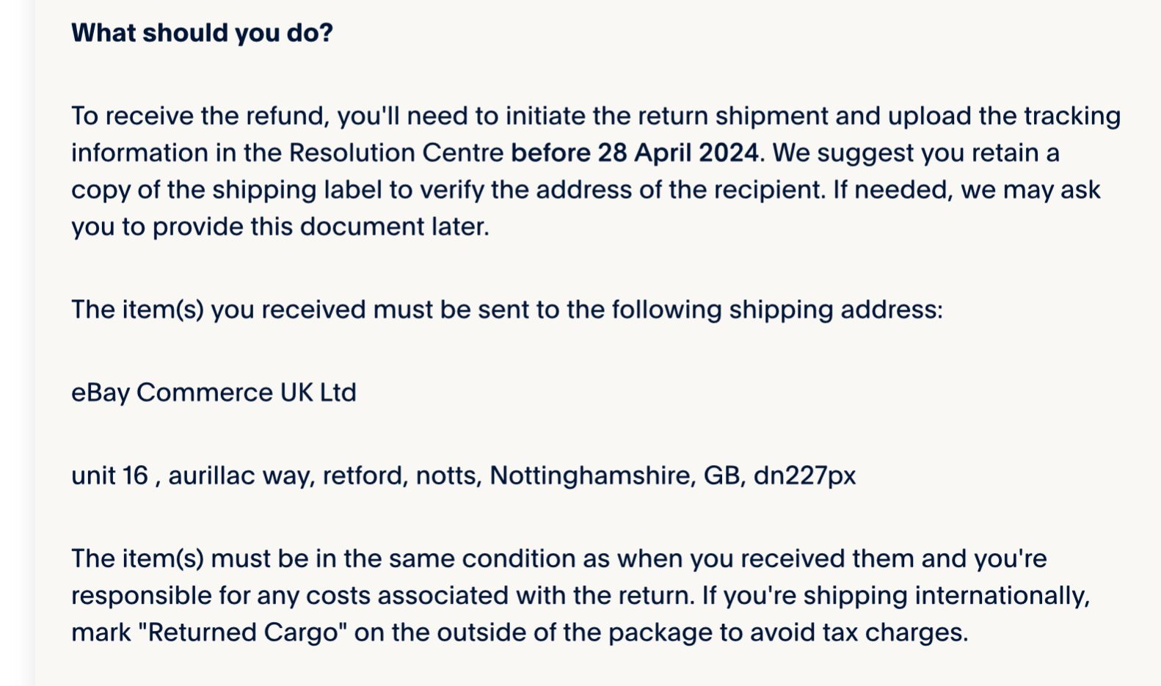The image size is (1161, 686).
Task: Click the words "Resolution Centre"
Action: click(396, 153)
